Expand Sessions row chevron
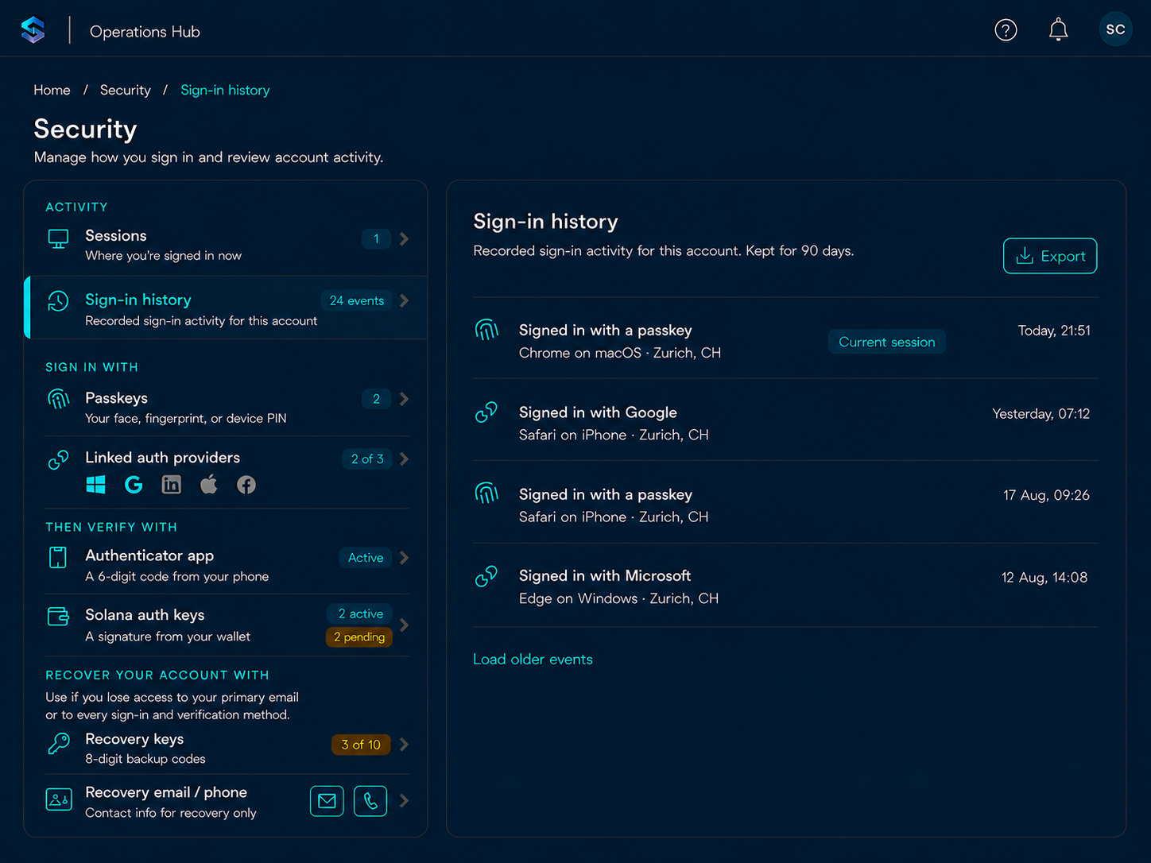Screen dimensions: 1151x863 [x=405, y=238]
